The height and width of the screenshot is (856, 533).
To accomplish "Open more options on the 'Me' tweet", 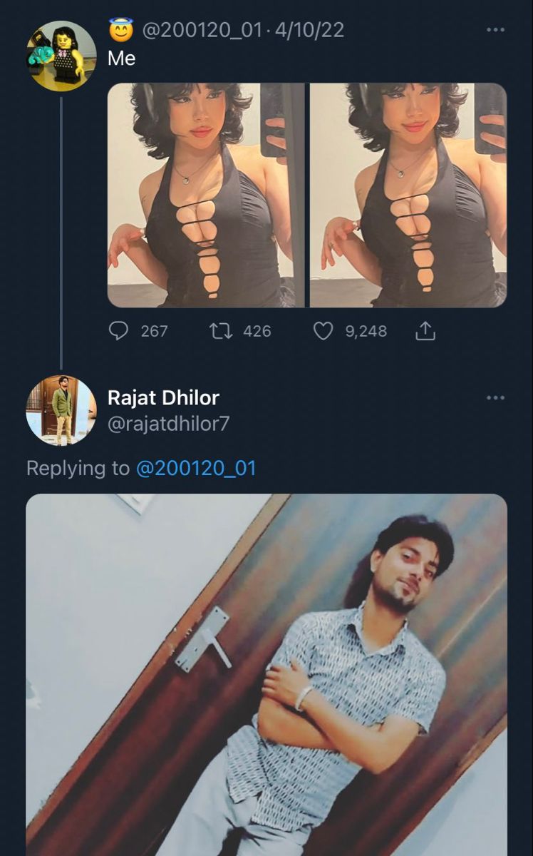I will pyautogui.click(x=495, y=30).
